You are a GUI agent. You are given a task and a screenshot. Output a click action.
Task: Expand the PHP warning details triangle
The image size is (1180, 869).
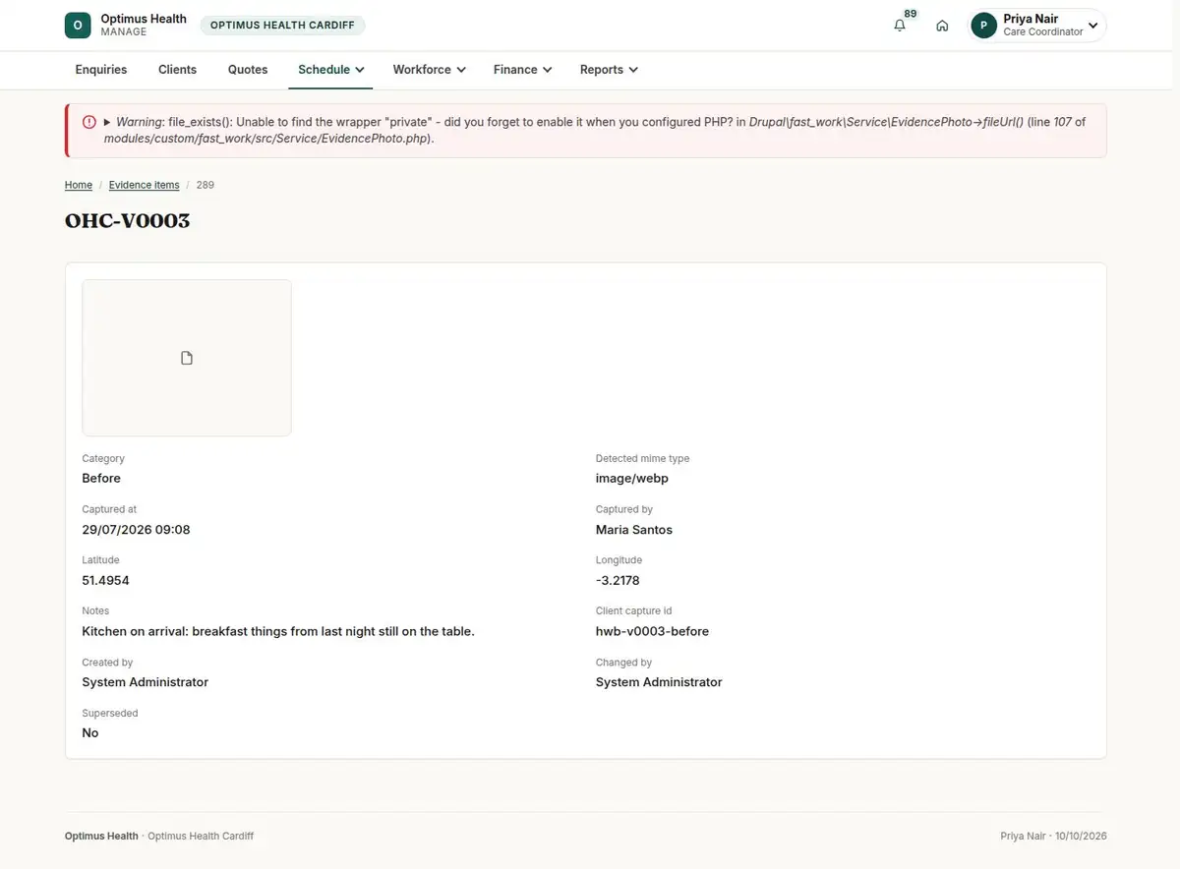[107, 122]
